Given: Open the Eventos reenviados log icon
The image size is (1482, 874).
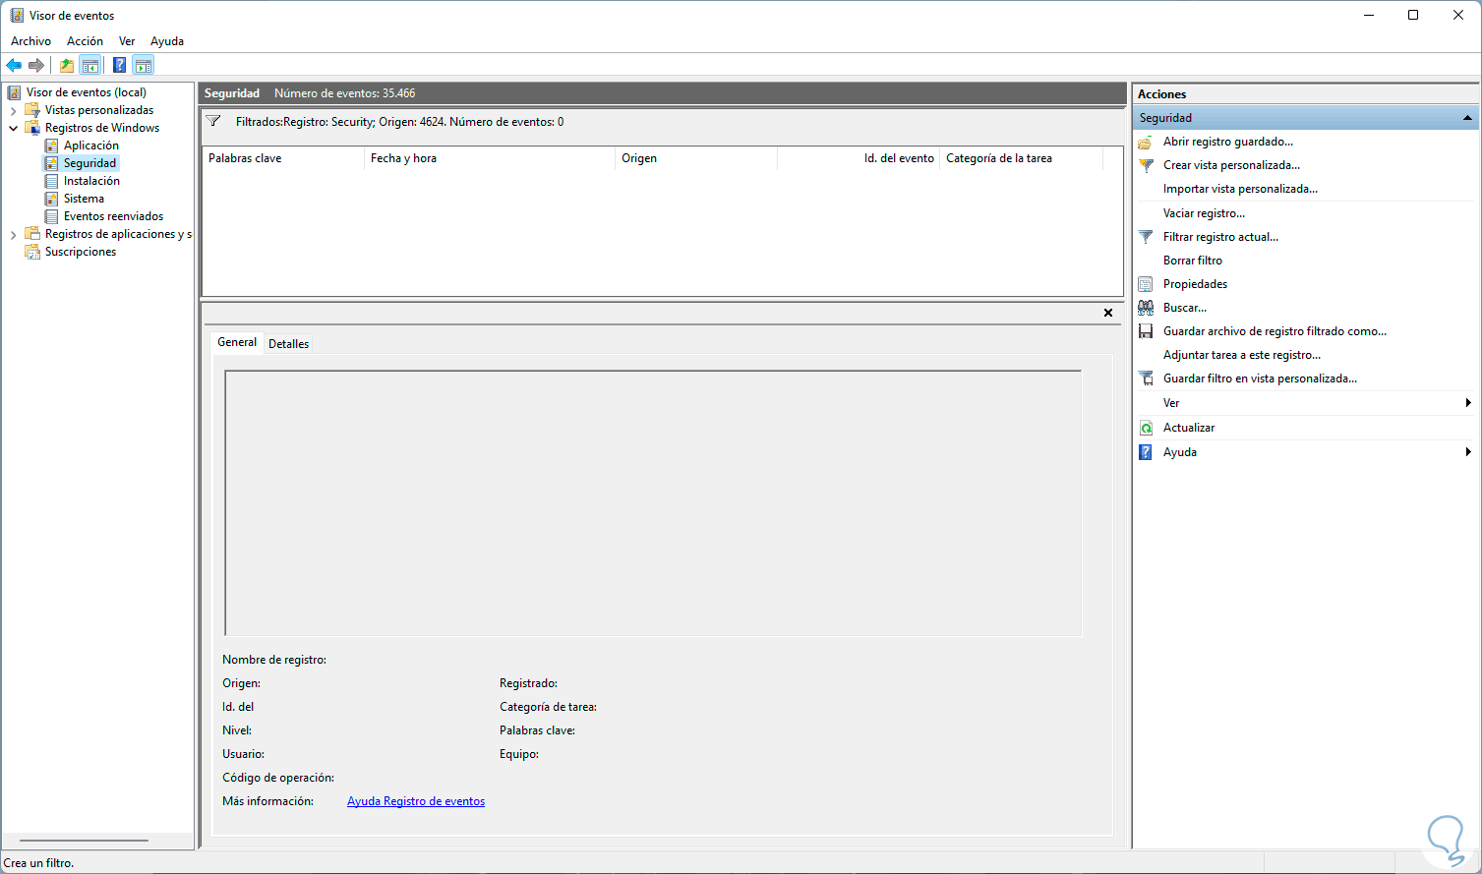Looking at the screenshot, I should tap(51, 216).
